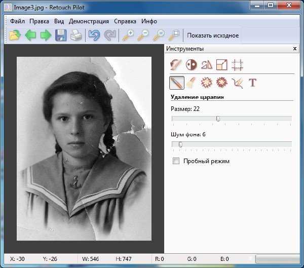Select the scratch removal tool icon
This screenshot has width=304, height=268.
[177, 83]
